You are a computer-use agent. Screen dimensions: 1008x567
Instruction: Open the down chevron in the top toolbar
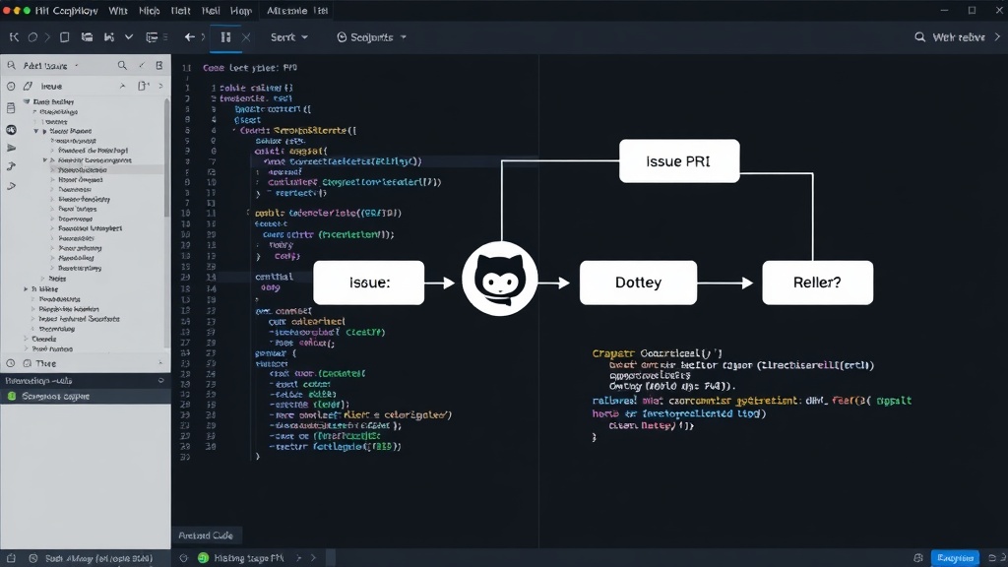[129, 37]
